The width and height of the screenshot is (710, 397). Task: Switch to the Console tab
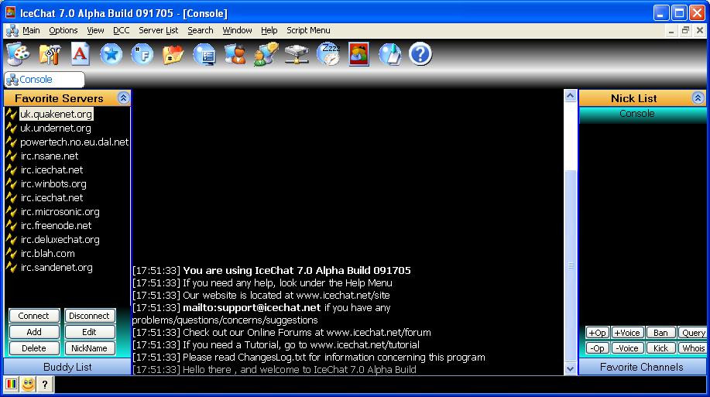coord(44,79)
